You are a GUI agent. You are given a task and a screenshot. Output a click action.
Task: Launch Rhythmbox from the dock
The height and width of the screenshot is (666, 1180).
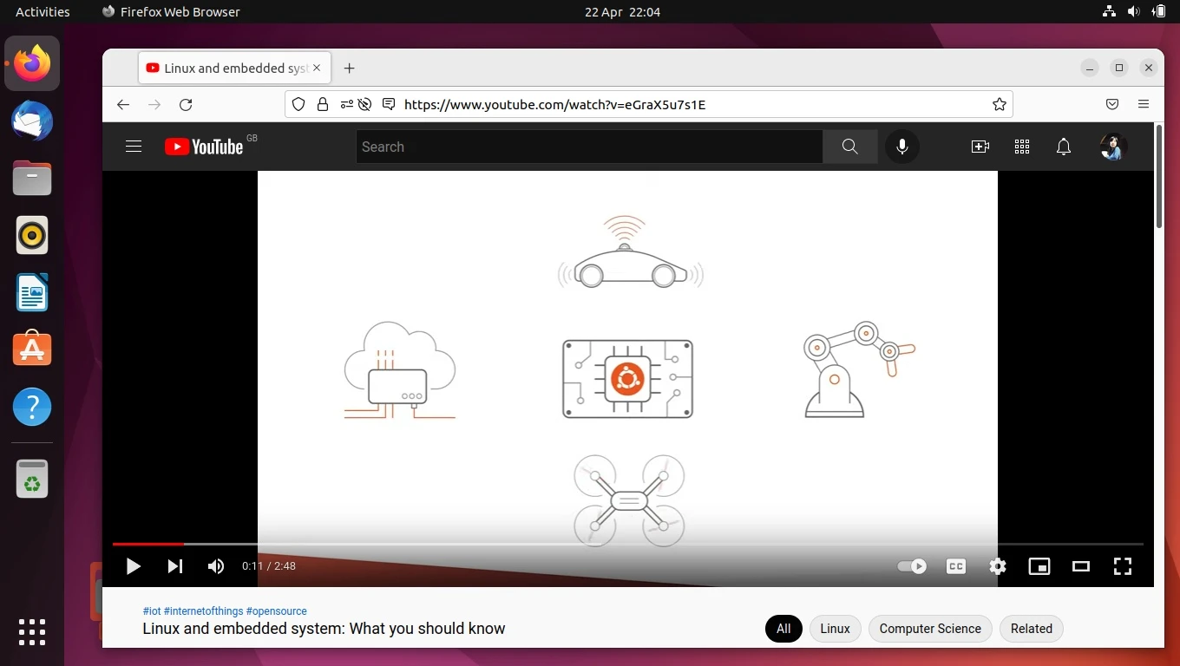[32, 235]
